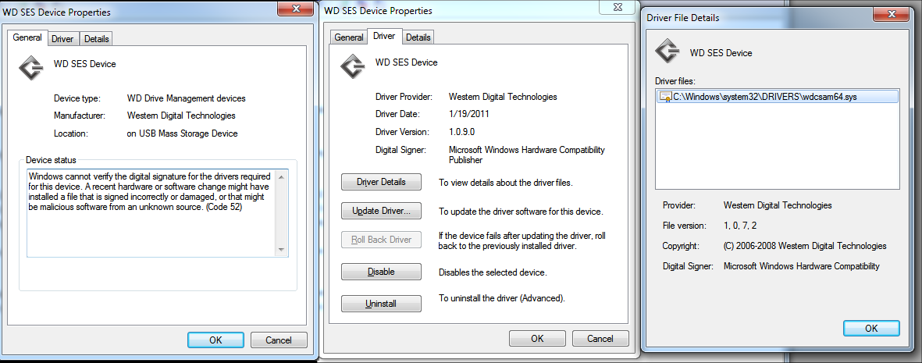Image resolution: width=922 pixels, height=363 pixels.
Task: Click Digital Signer value in Driver File Details
Action: 802,266
